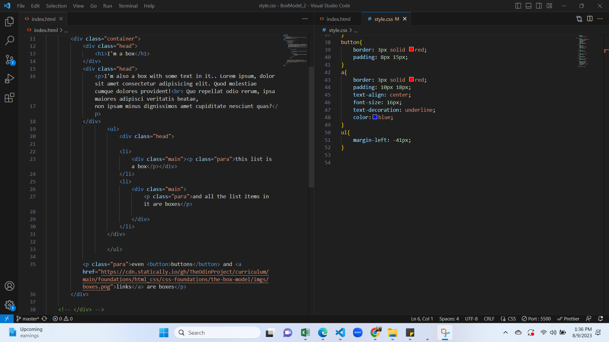Toggle the secondary side bar
The image size is (609, 342).
pyautogui.click(x=539, y=6)
